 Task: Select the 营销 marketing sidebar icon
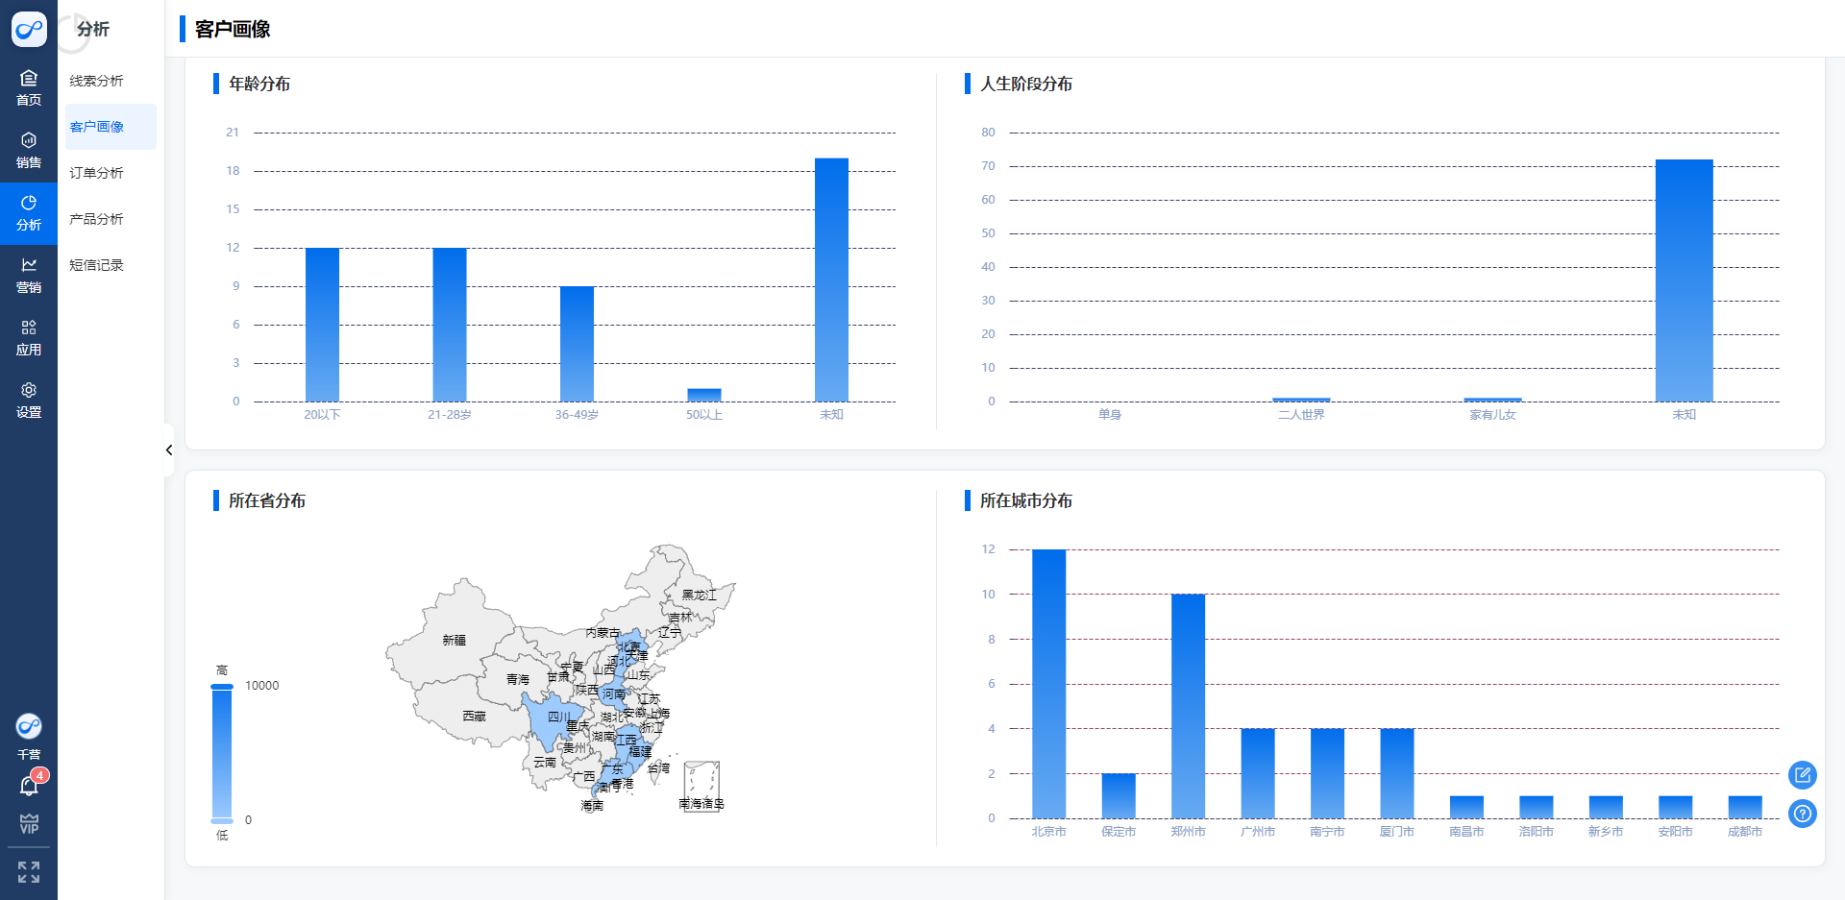tap(29, 275)
